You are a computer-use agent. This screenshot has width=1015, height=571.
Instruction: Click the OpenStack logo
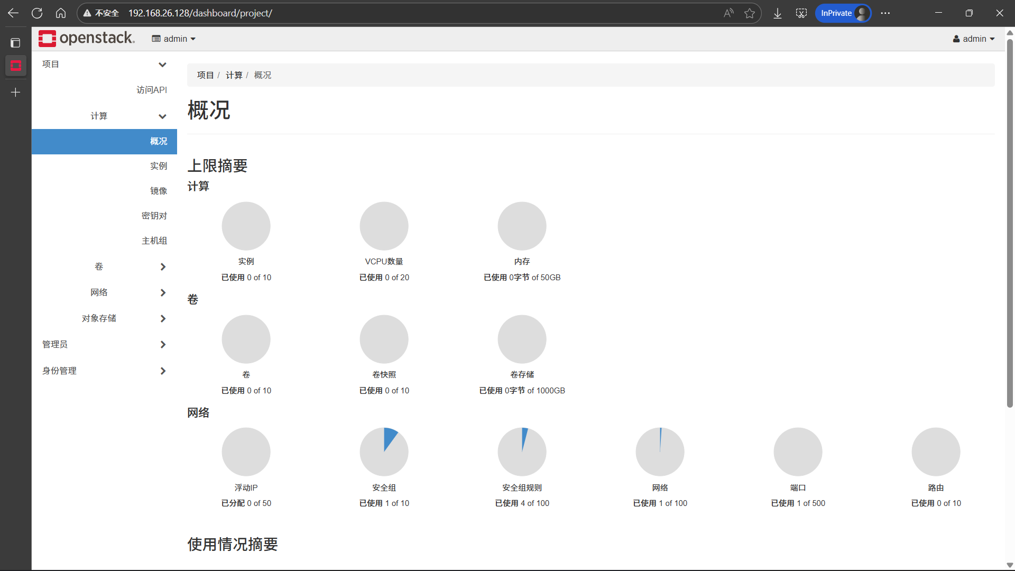(87, 38)
